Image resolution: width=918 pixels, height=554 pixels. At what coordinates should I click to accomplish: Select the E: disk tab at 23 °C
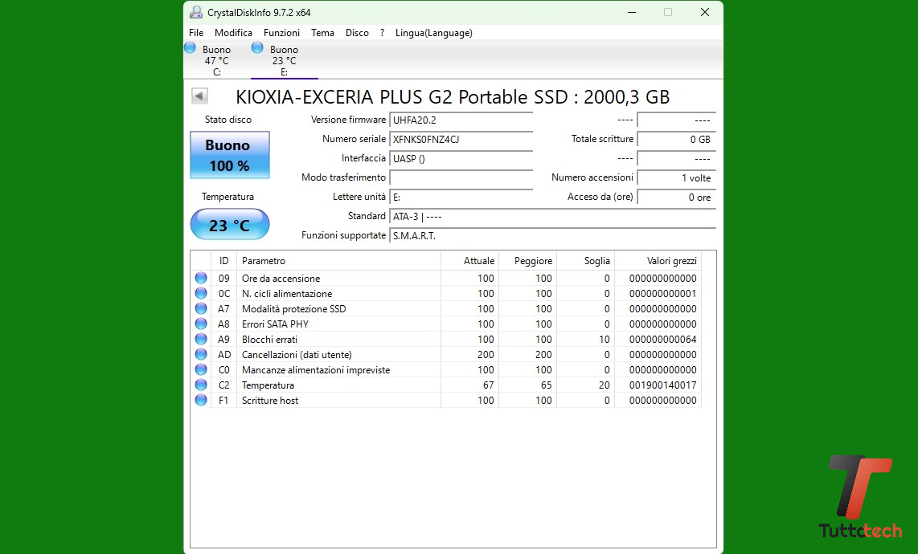(284, 60)
